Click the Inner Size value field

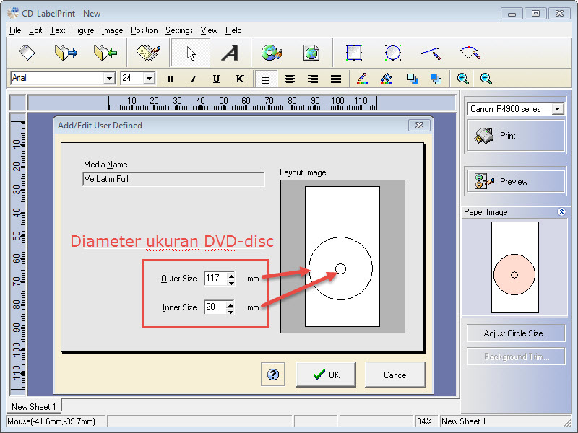click(215, 307)
